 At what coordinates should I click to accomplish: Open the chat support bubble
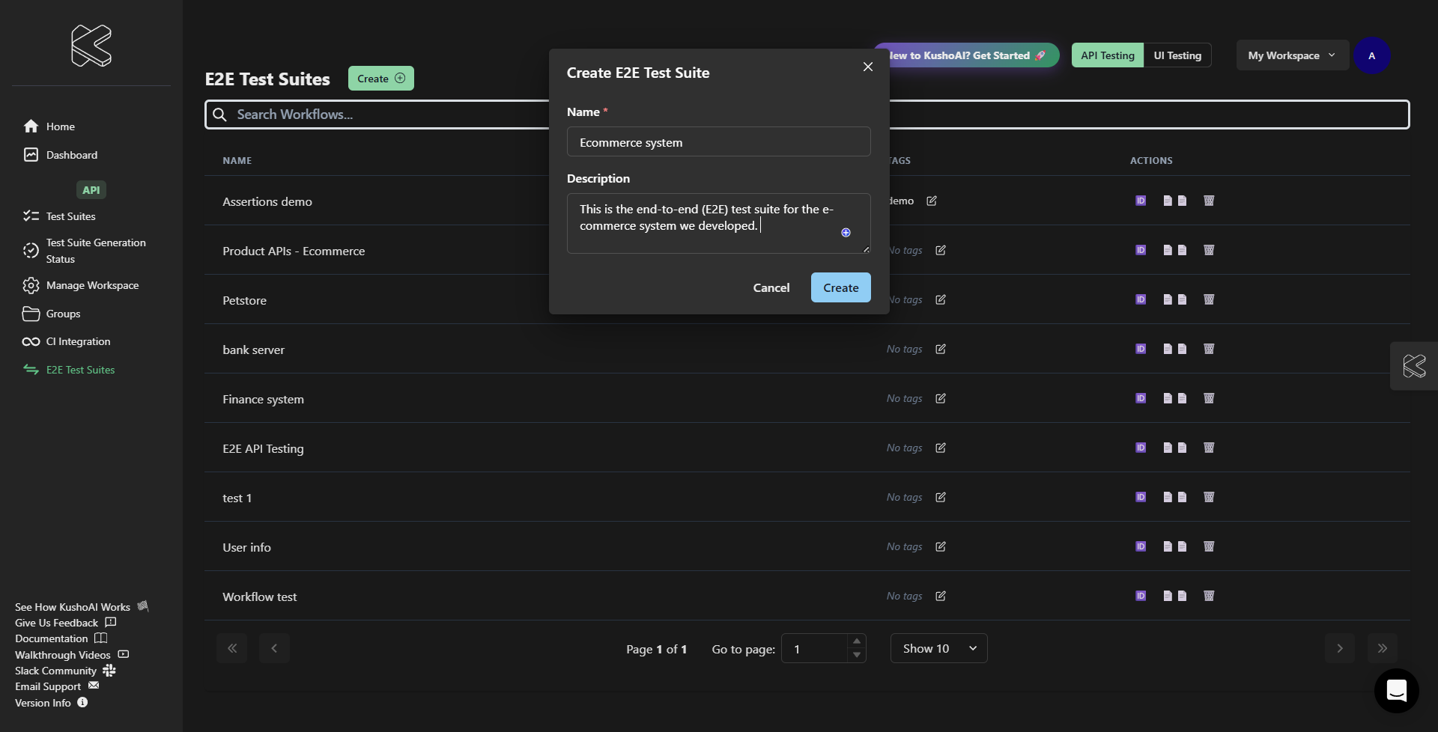[1396, 690]
